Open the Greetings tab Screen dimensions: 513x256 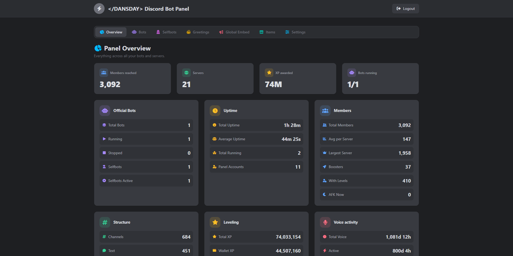click(198, 32)
